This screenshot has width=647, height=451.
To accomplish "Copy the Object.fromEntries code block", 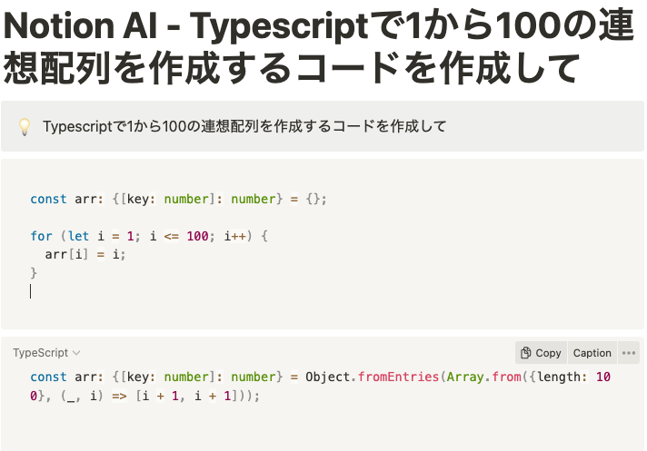I will pyautogui.click(x=541, y=353).
